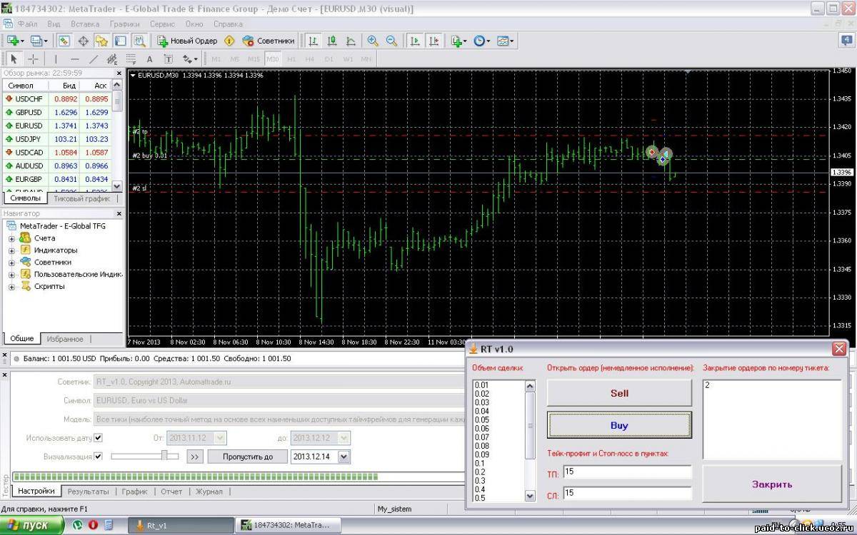Open the 'до' 2013.12.12 date dropdown
857x535 pixels.
(x=344, y=438)
